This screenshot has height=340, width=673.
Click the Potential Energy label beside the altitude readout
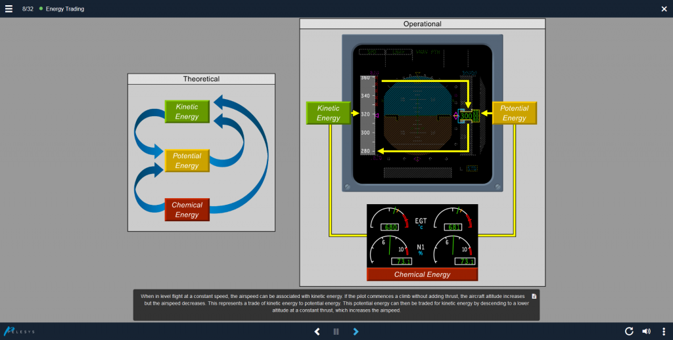coord(514,113)
